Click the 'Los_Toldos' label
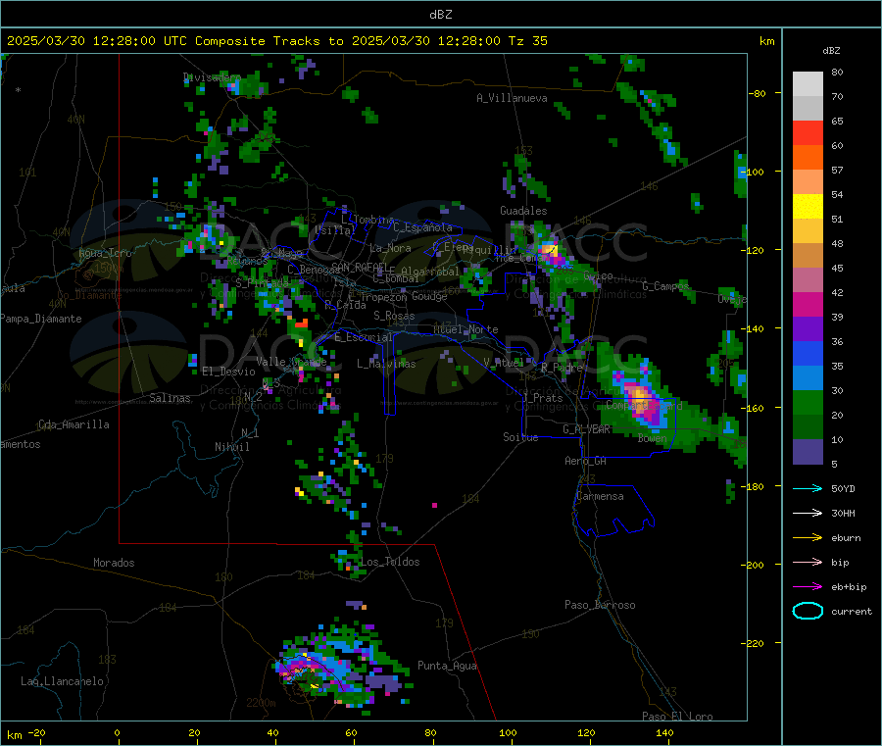 coord(390,562)
